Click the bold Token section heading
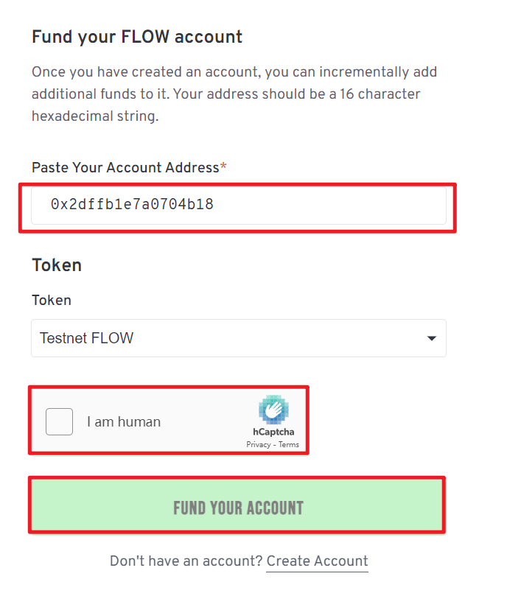This screenshot has width=507, height=593. coord(57,265)
